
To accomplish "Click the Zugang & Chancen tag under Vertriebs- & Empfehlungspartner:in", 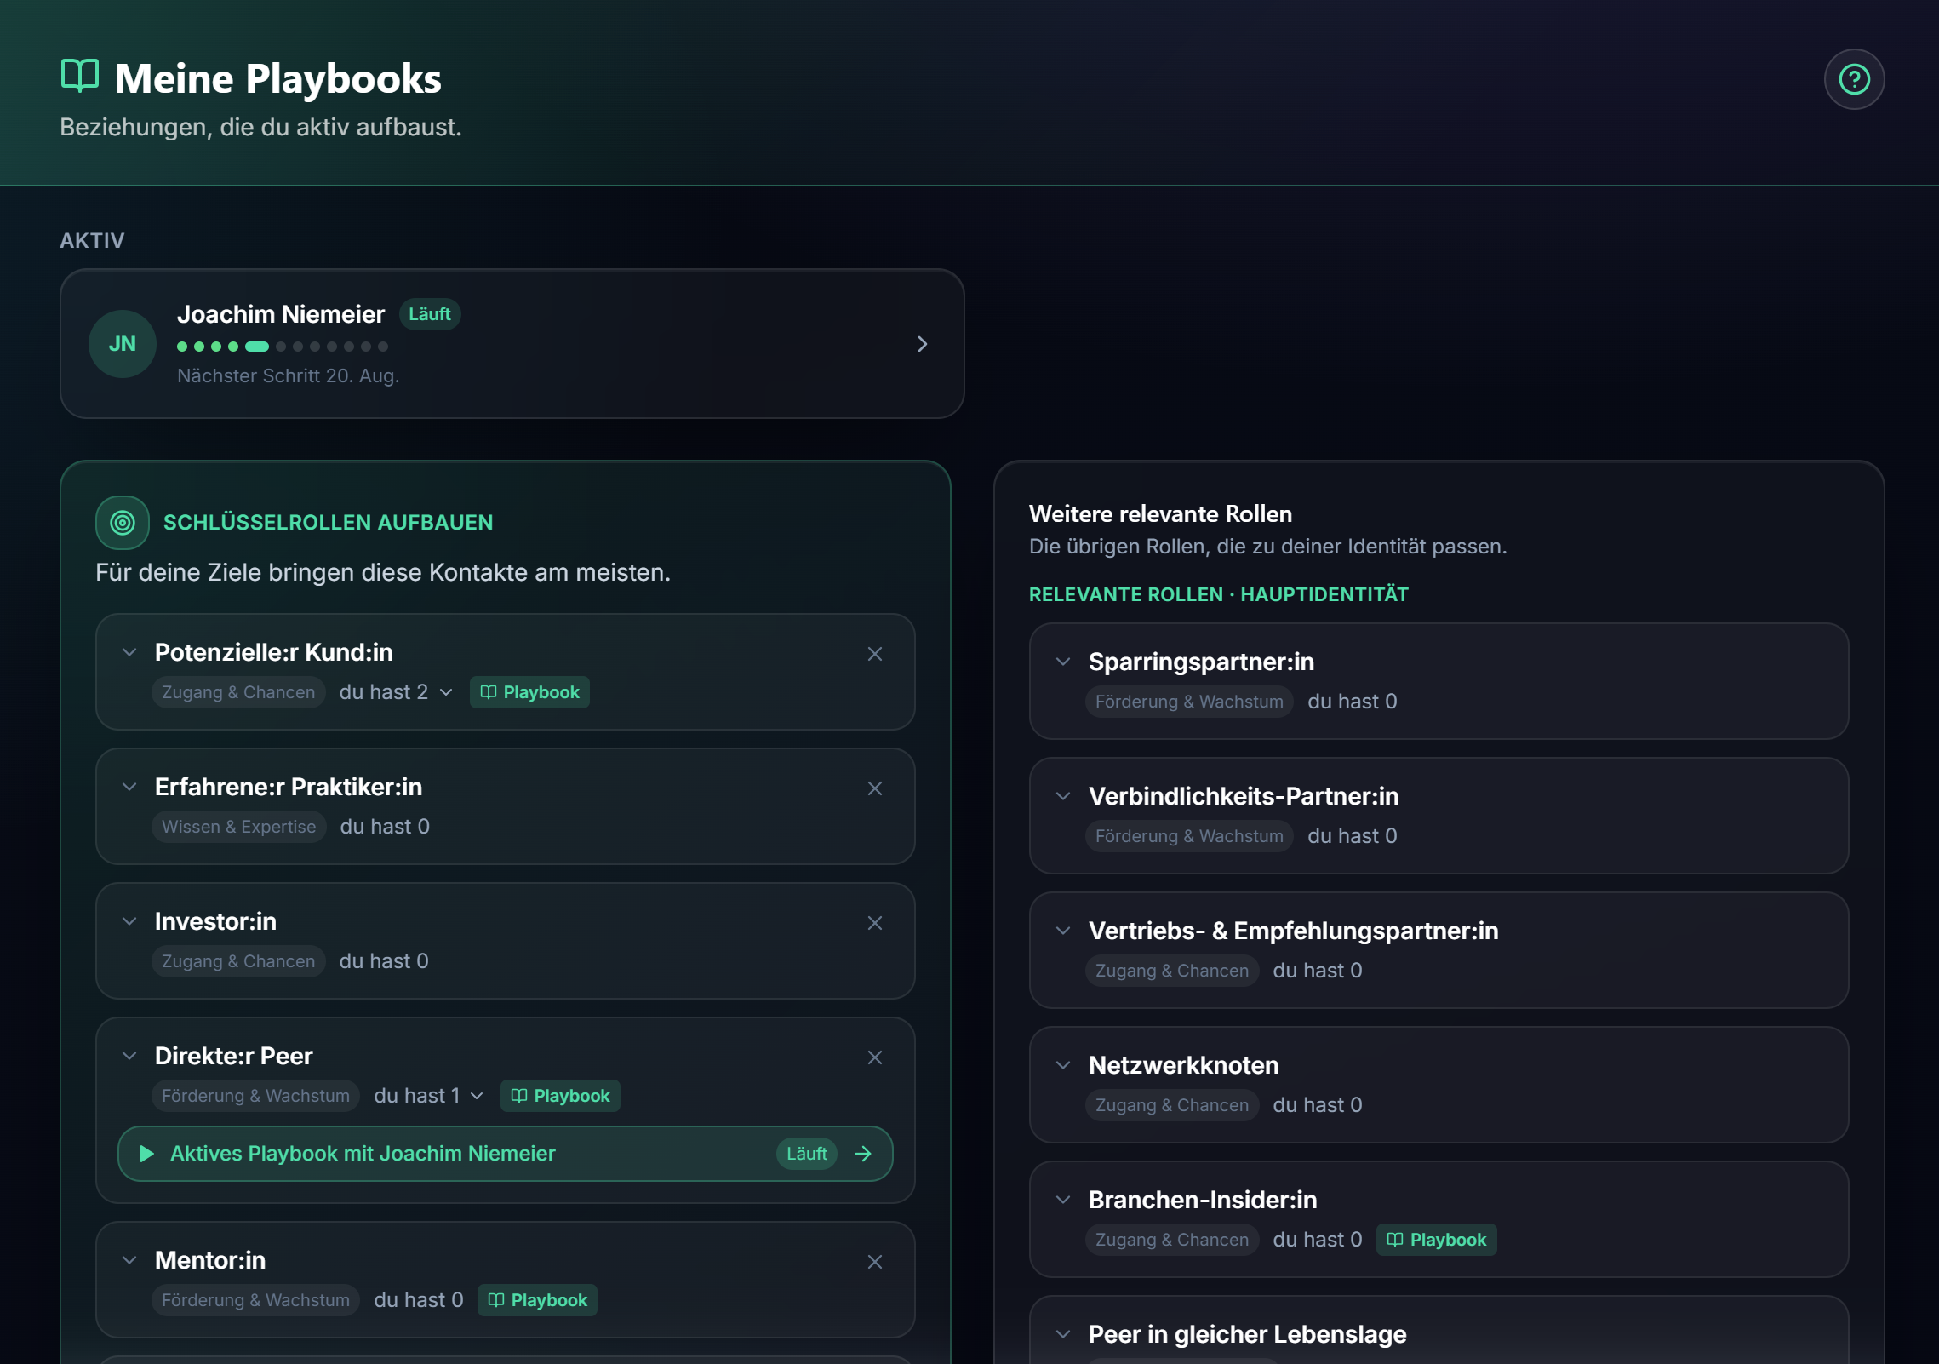I will click(x=1172, y=971).
